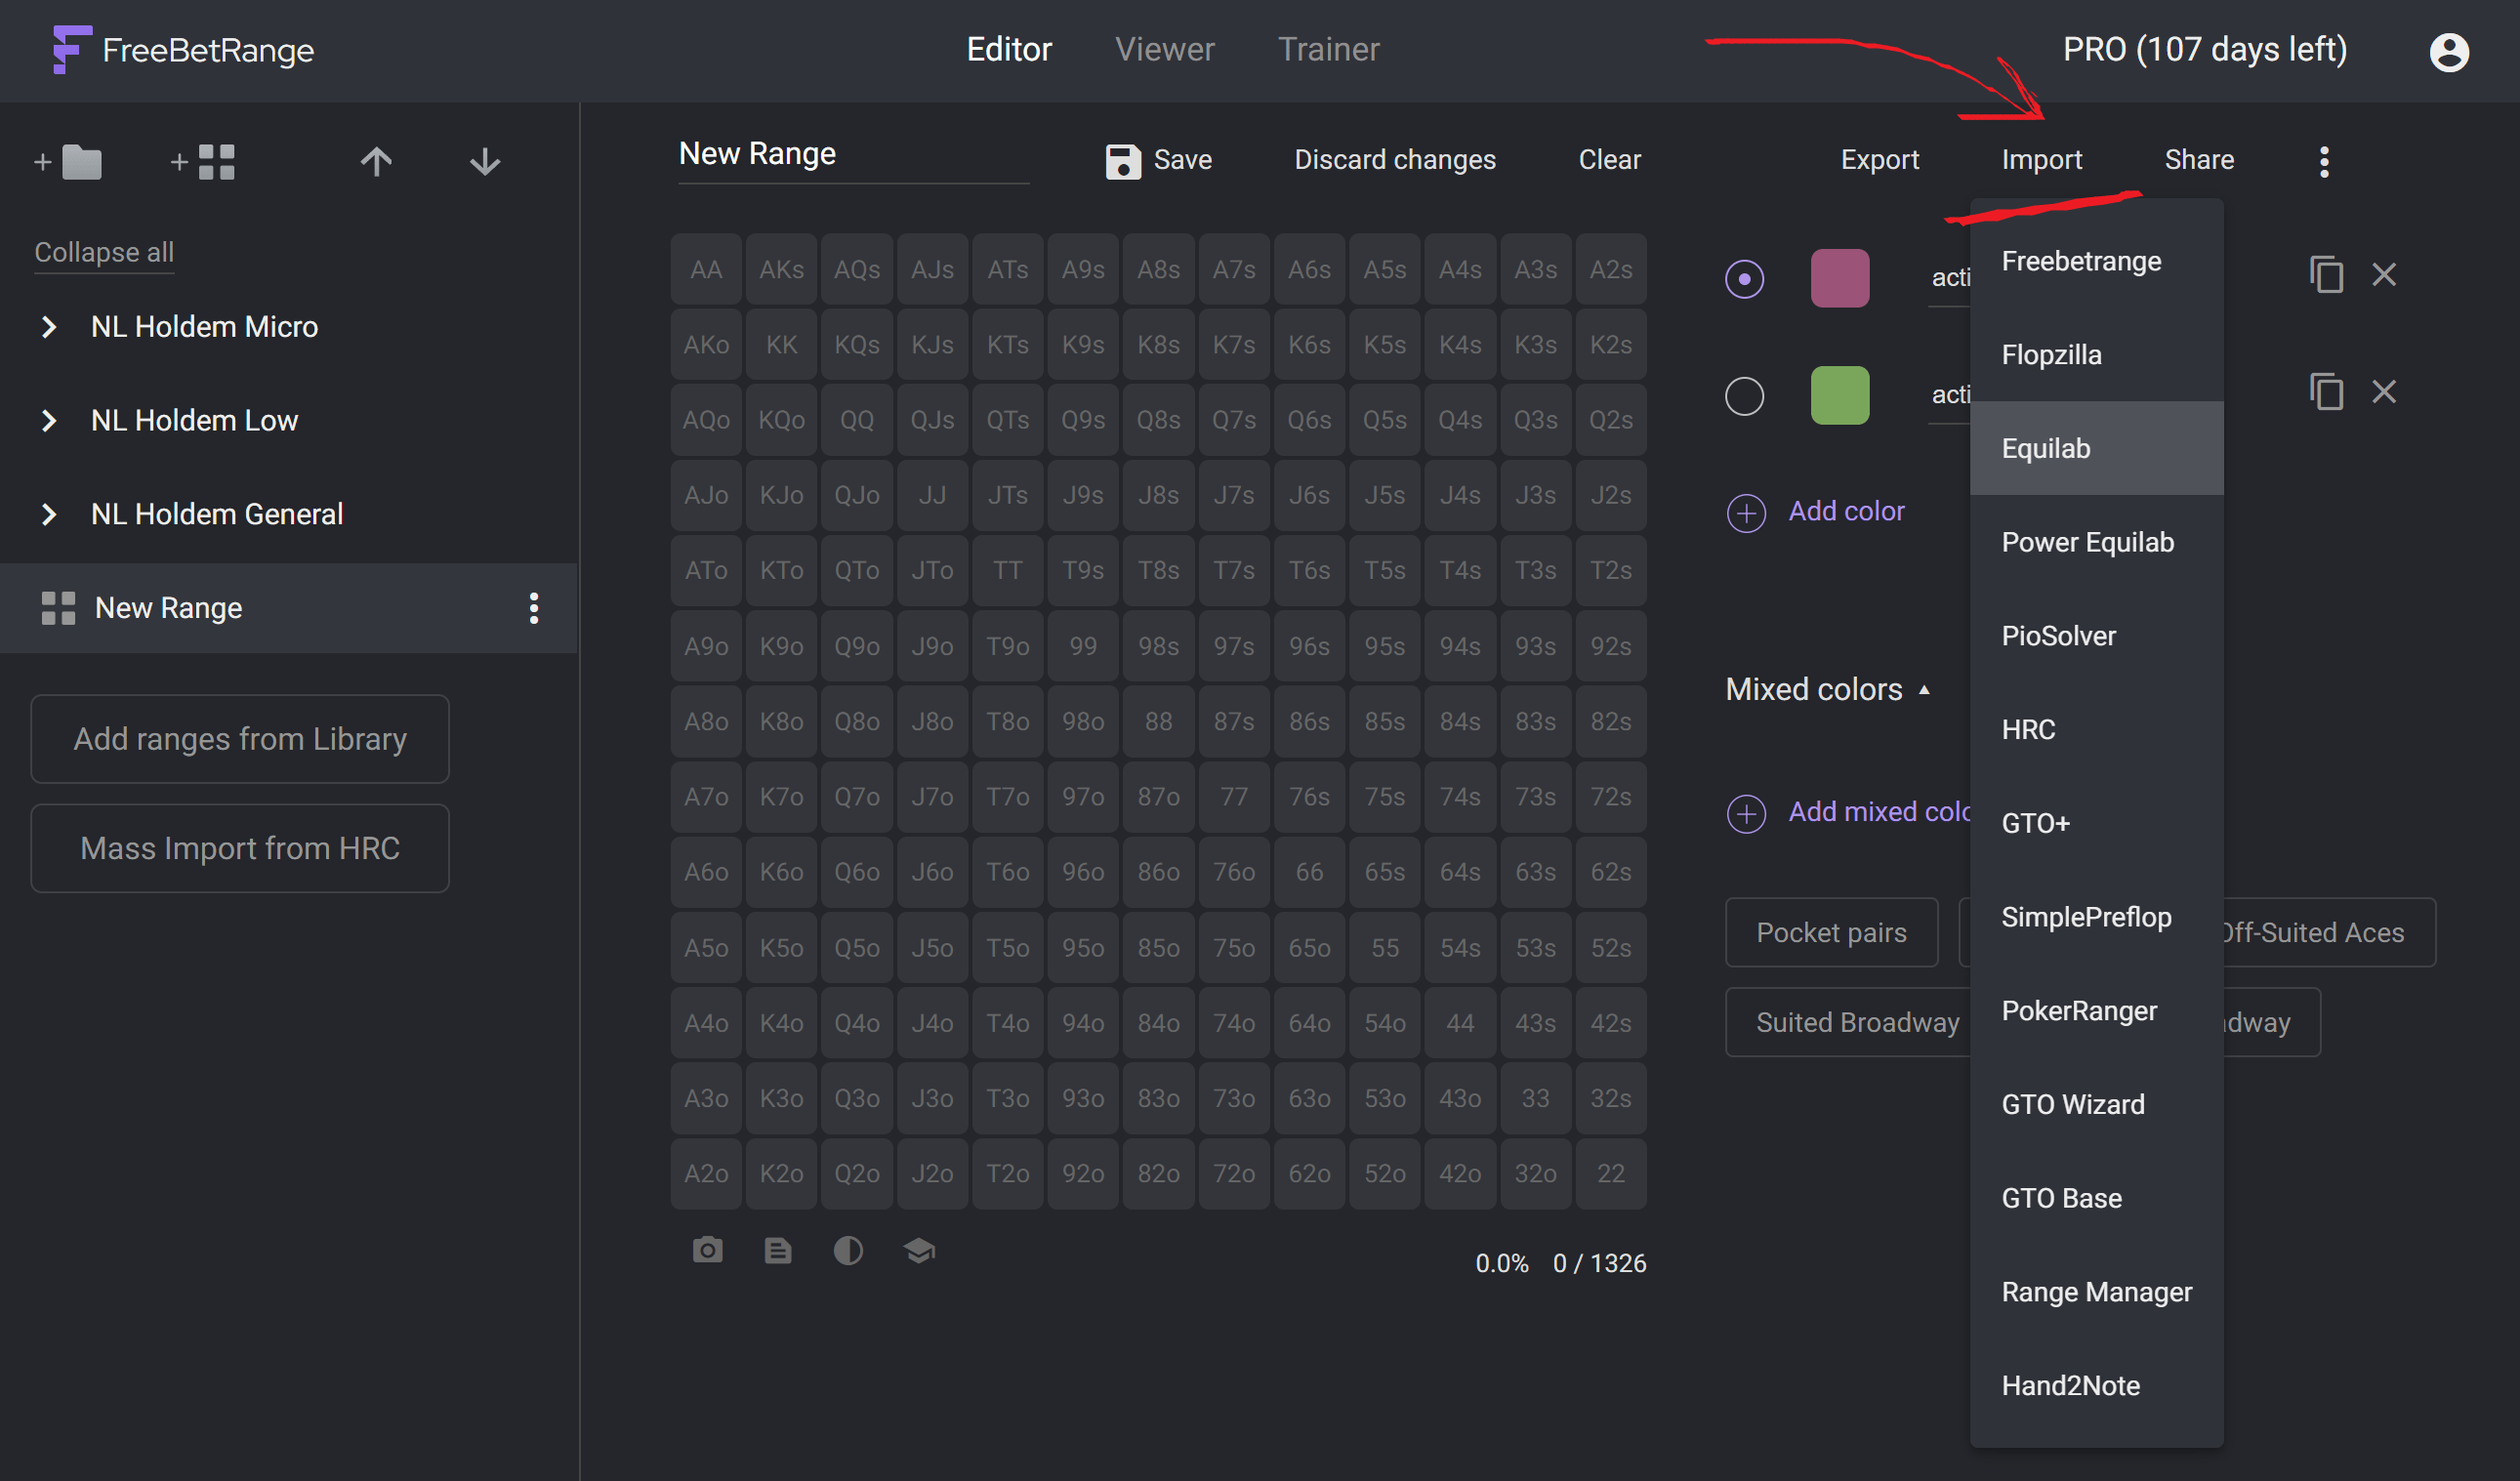Open the user account profile icon
This screenshot has width=2520, height=1481.
pos(2449,51)
